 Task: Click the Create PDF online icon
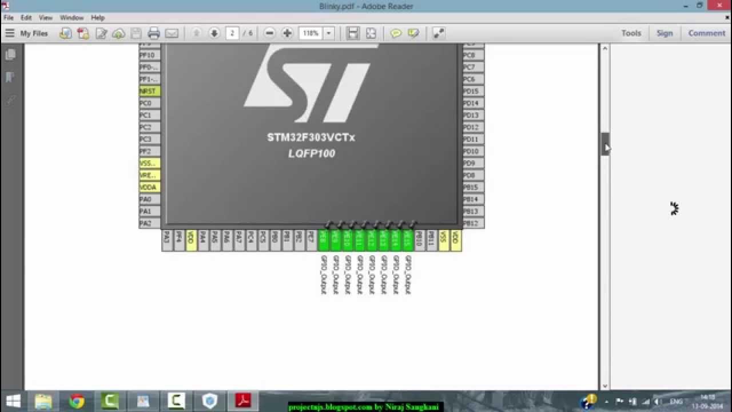click(x=83, y=33)
